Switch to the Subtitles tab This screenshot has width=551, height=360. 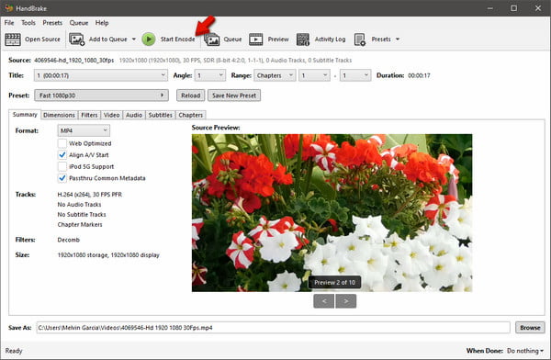click(160, 115)
